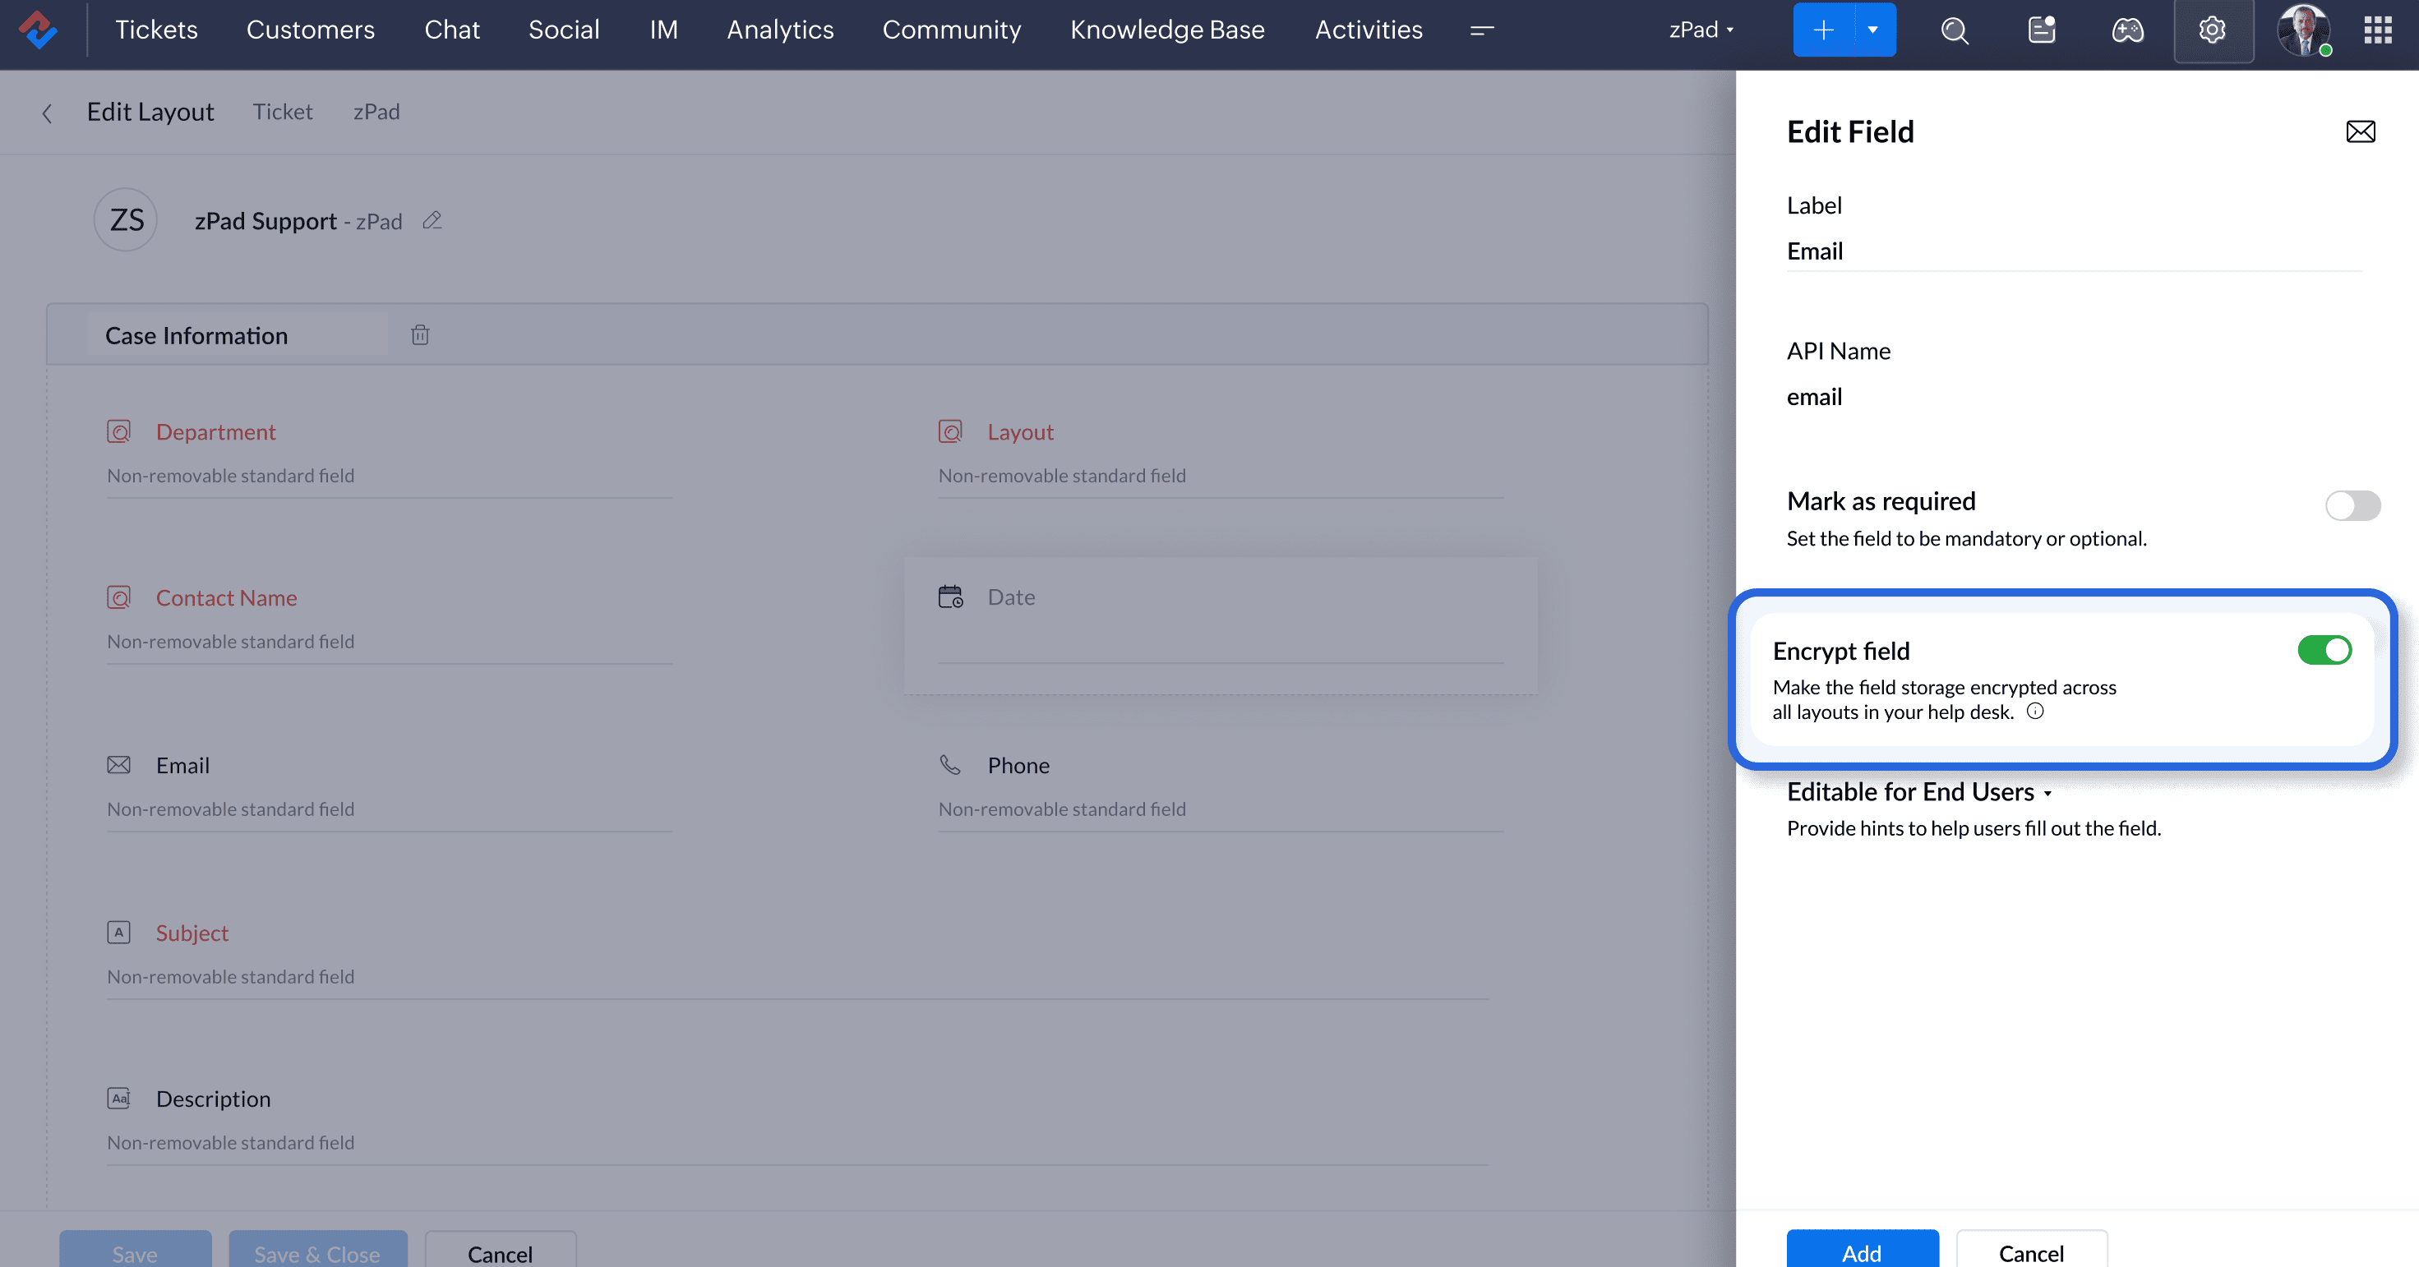Click the search magnifier icon
The width and height of the screenshot is (2419, 1267).
[1954, 30]
